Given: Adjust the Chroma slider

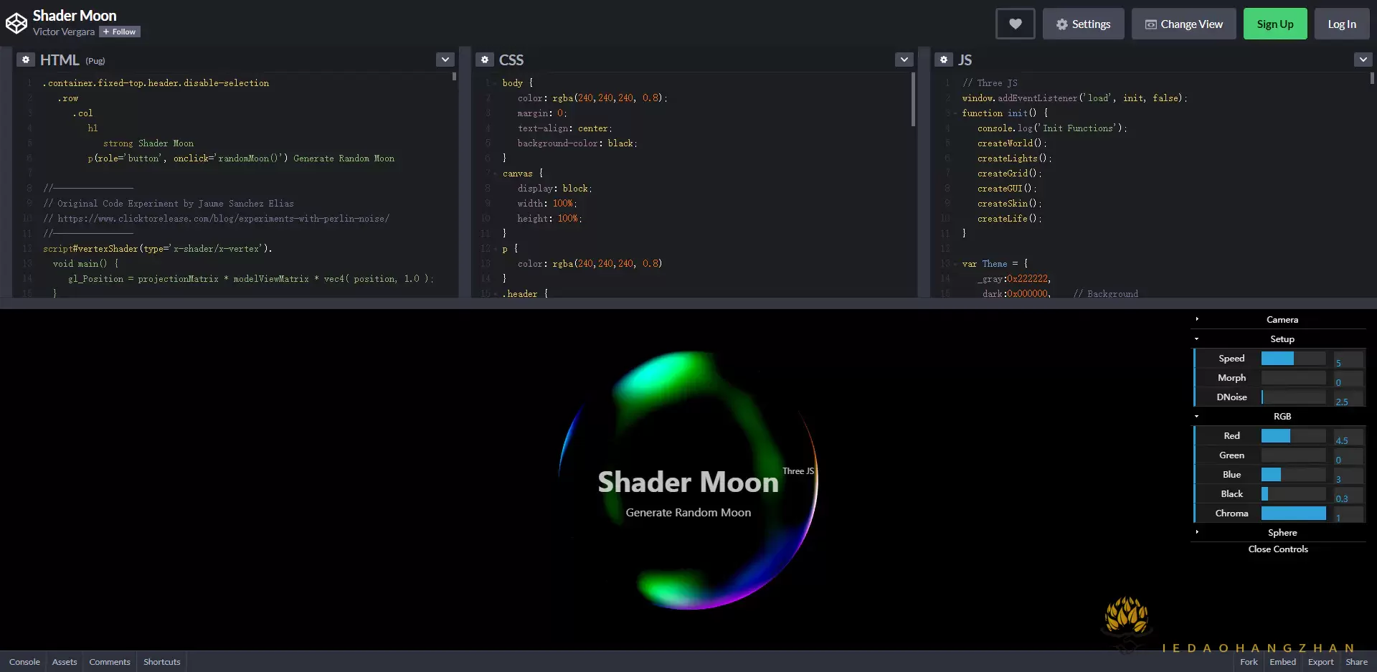Looking at the screenshot, I should [x=1294, y=513].
